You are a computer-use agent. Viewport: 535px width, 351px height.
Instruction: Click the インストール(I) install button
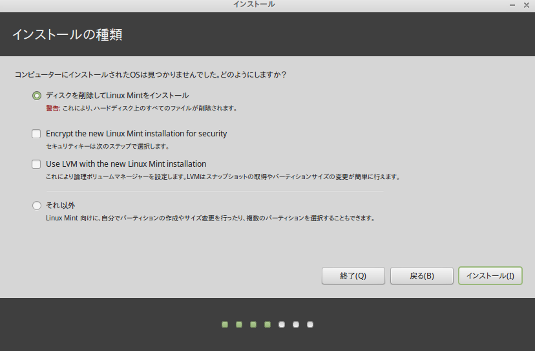[490, 275]
